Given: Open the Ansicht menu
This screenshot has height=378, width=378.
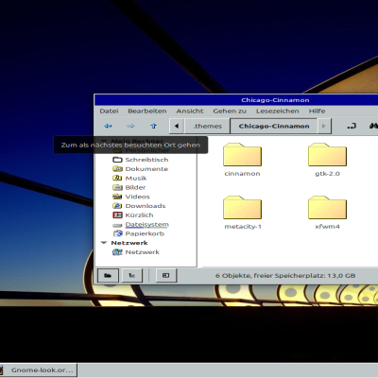Looking at the screenshot, I should (190, 111).
